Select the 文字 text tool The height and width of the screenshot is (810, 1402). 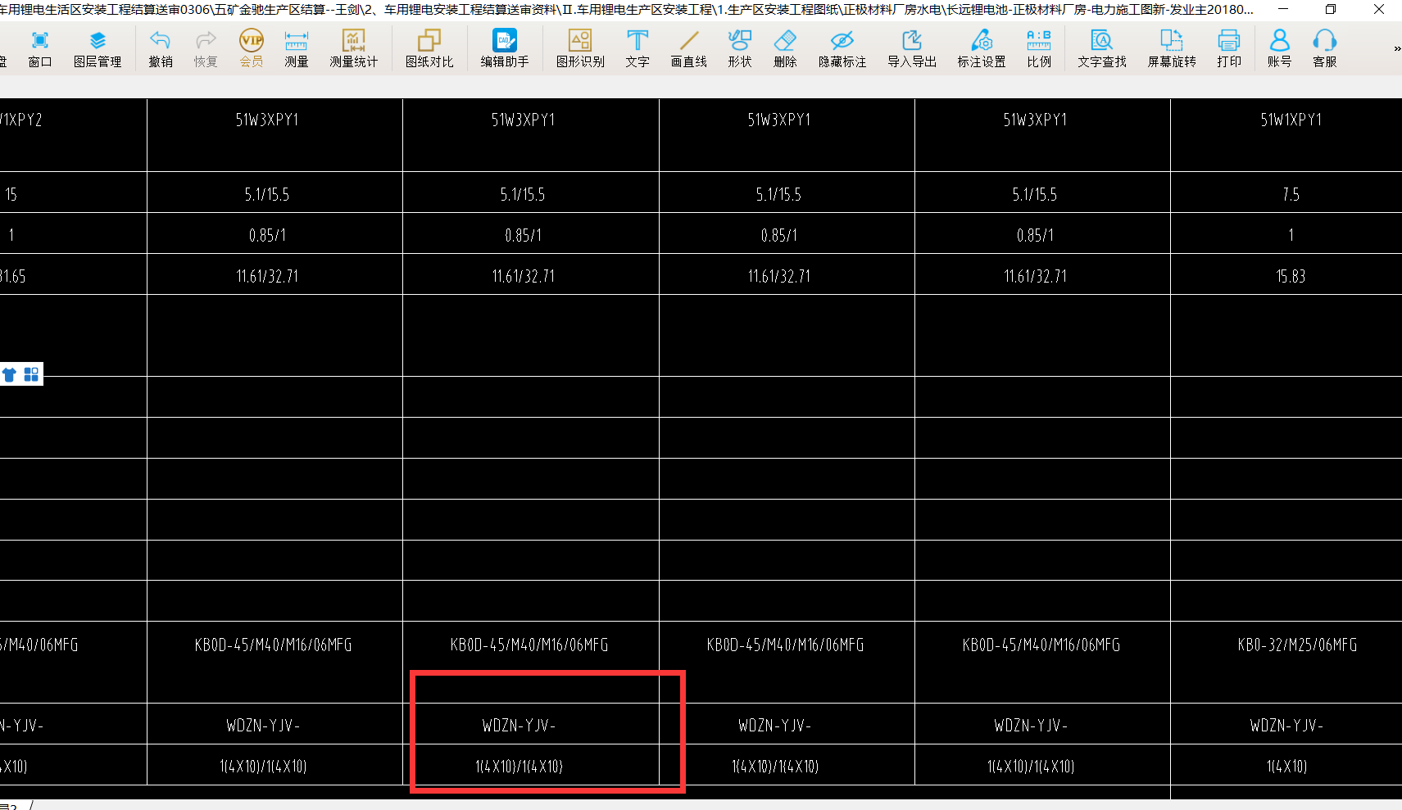637,48
